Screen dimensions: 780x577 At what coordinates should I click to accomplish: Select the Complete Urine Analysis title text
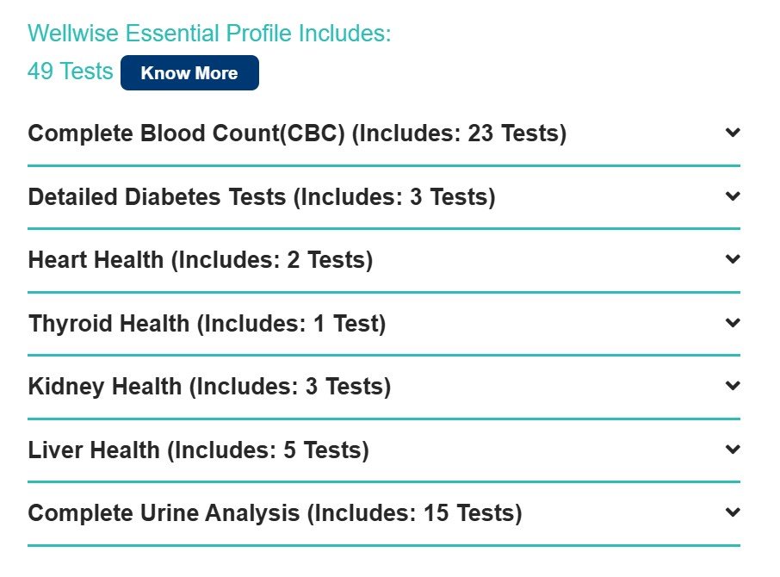164,513
